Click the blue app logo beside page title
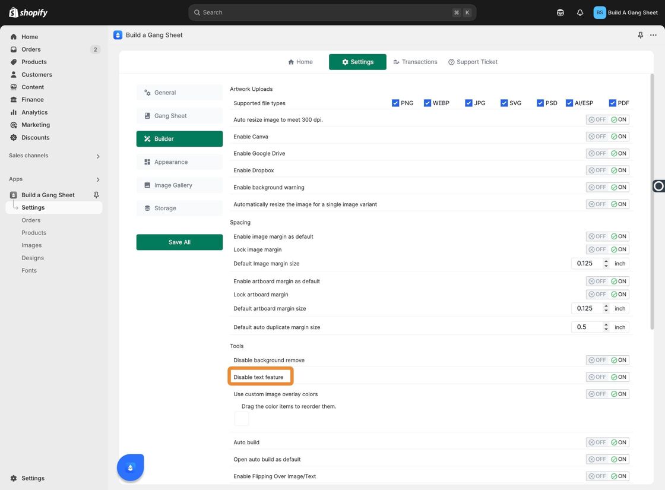 118,35
